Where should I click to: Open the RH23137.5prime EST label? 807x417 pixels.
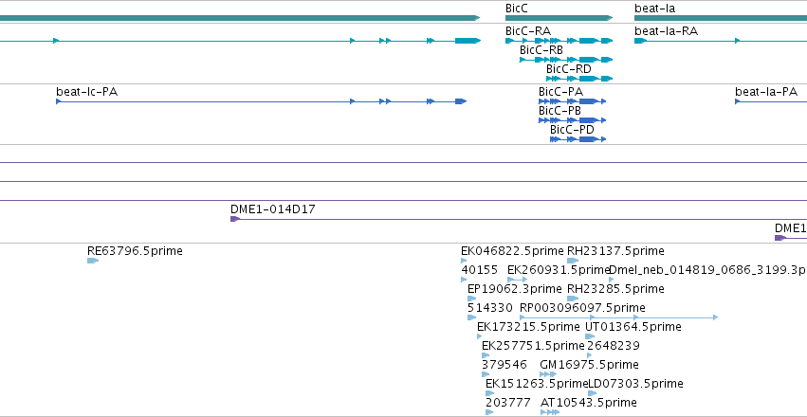615,251
